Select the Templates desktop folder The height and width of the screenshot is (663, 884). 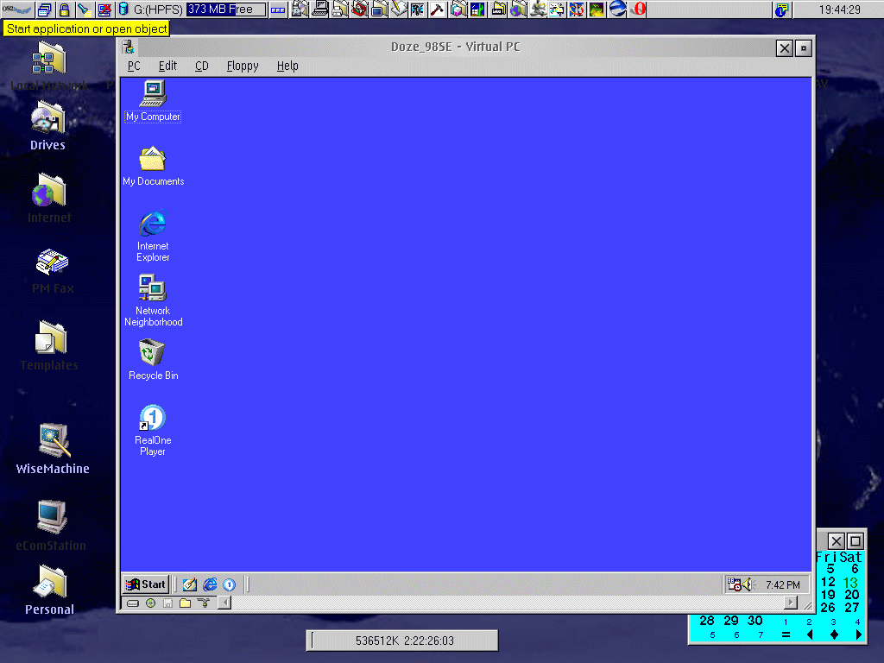(49, 345)
